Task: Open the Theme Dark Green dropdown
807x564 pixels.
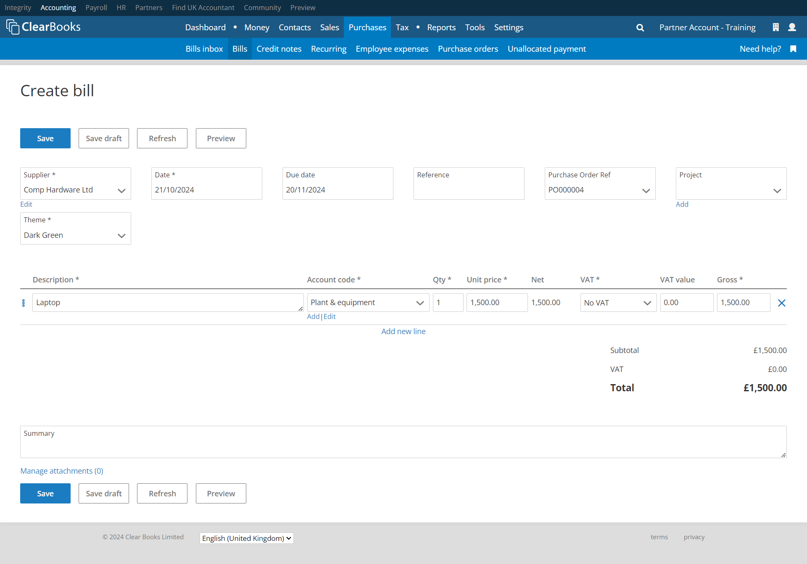Action: pos(121,235)
